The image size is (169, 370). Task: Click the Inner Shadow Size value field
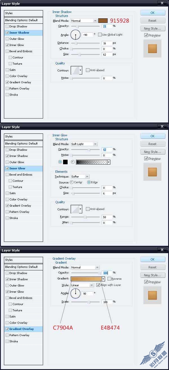coord(107,54)
